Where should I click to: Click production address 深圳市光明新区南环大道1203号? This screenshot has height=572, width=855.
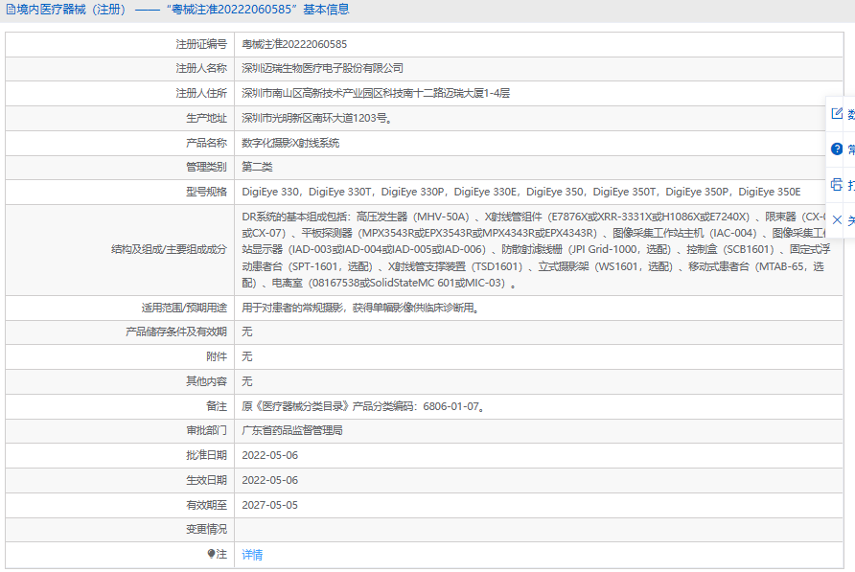pyautogui.click(x=317, y=118)
